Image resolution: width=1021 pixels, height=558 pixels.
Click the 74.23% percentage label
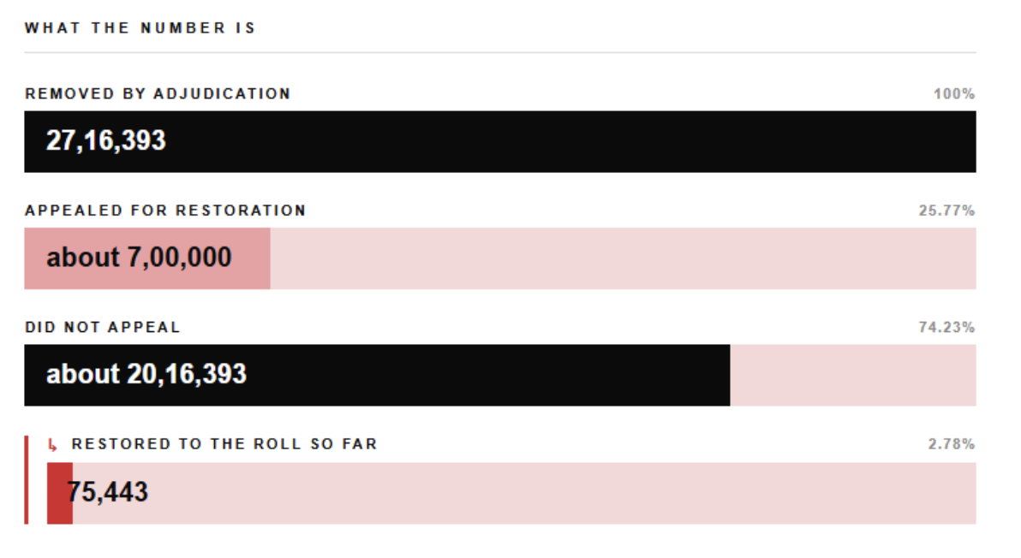point(946,327)
